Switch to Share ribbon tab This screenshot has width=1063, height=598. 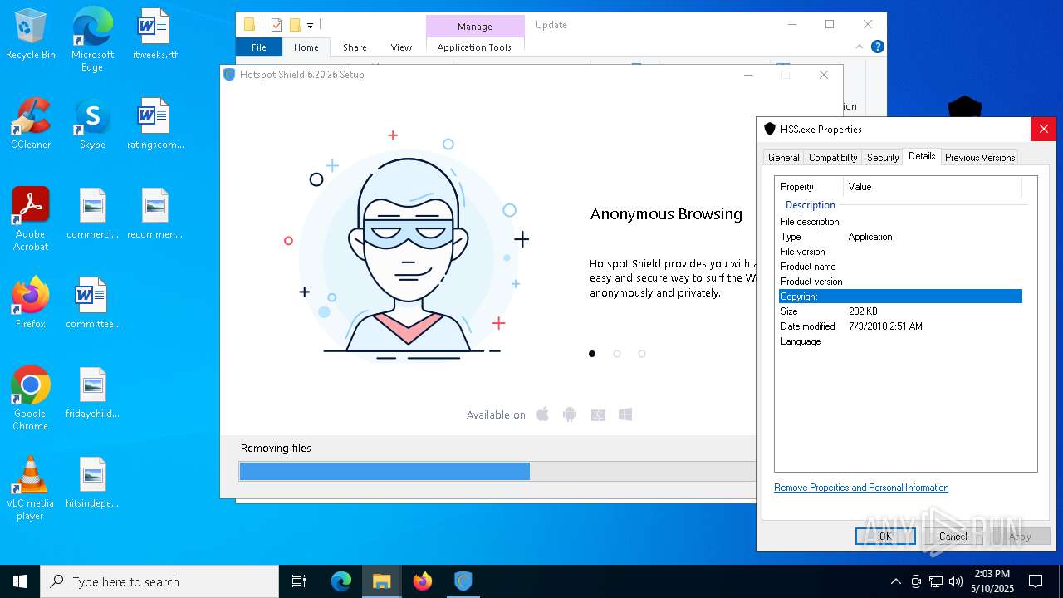pyautogui.click(x=355, y=47)
